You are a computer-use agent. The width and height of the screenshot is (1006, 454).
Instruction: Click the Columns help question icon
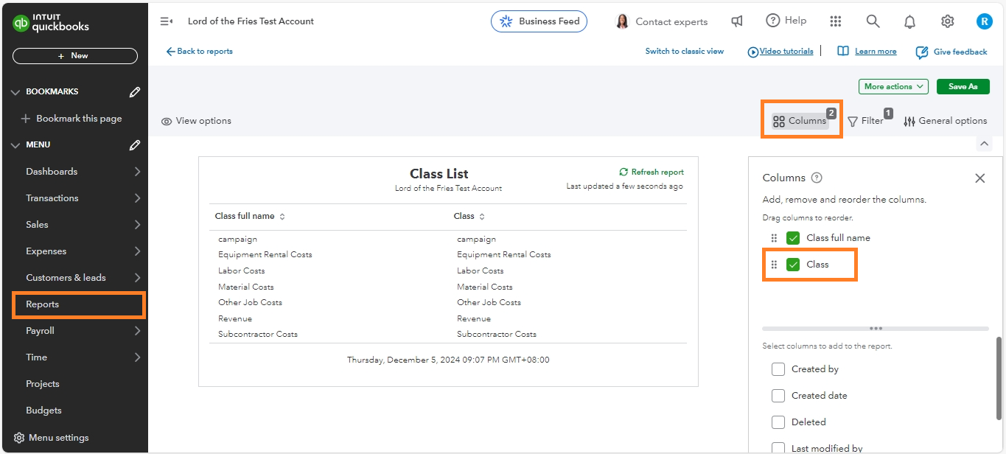point(817,178)
